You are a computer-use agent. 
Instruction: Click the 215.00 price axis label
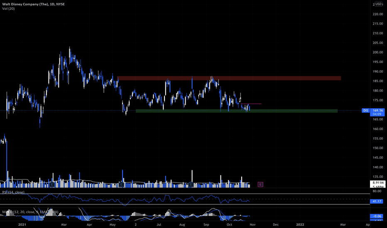tap(378, 24)
